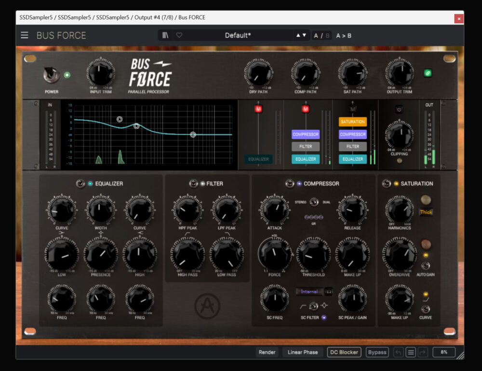Click the Comp Path level knob
482x371 pixels.
click(305, 73)
